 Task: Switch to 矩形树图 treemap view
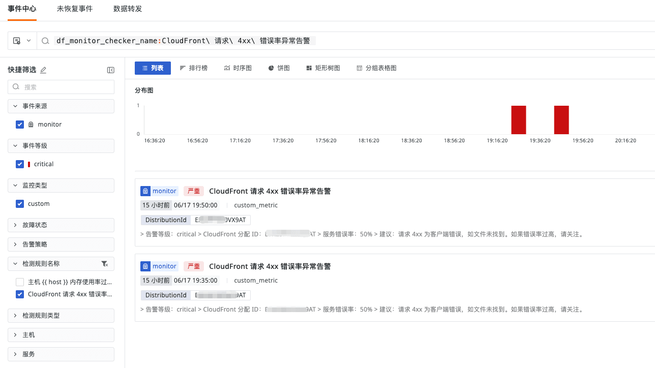(x=323, y=68)
